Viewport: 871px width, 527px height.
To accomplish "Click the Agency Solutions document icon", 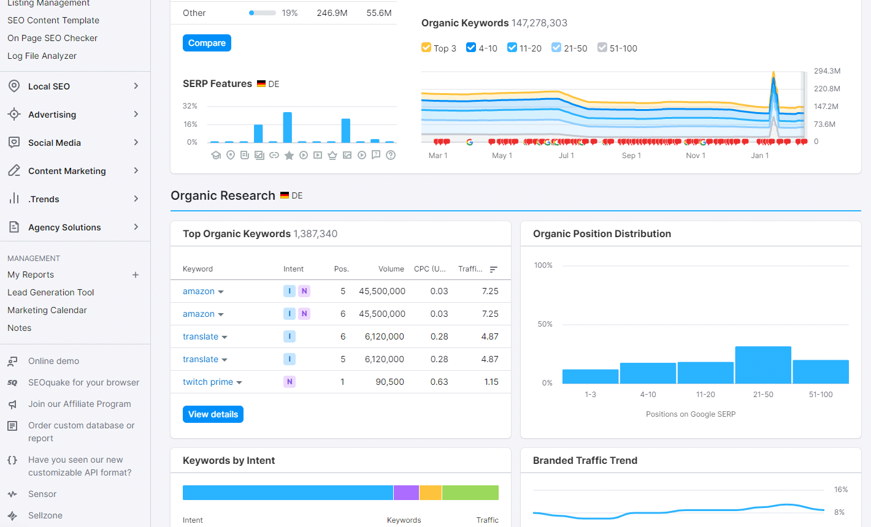I will point(14,227).
